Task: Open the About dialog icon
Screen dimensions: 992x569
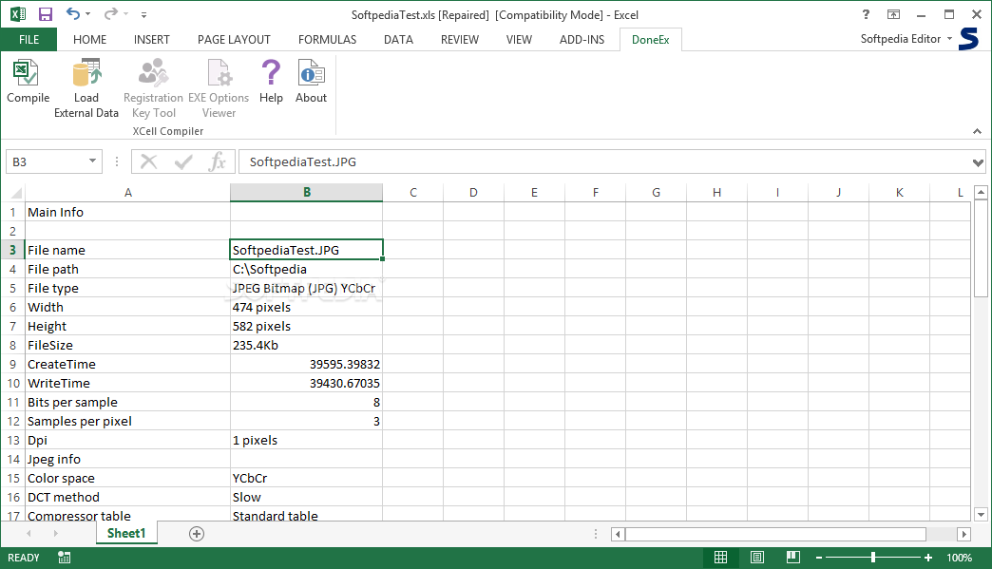Action: pos(312,73)
